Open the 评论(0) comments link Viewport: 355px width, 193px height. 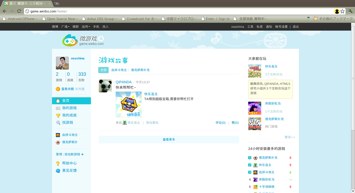click(x=221, y=123)
